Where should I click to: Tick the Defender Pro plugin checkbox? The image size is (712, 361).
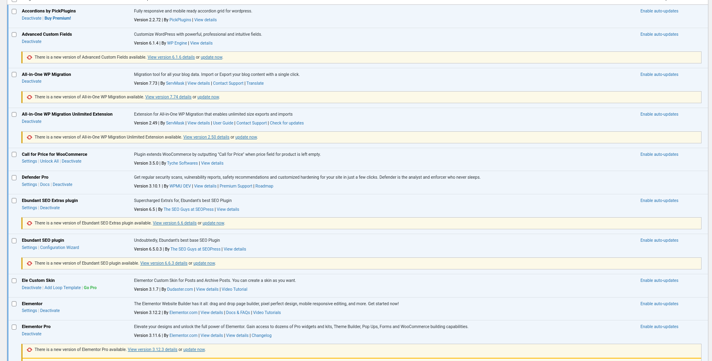click(x=14, y=177)
